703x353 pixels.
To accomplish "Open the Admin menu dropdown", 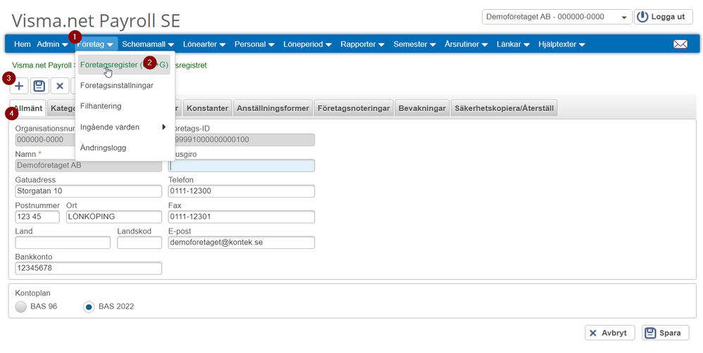I will [52, 44].
